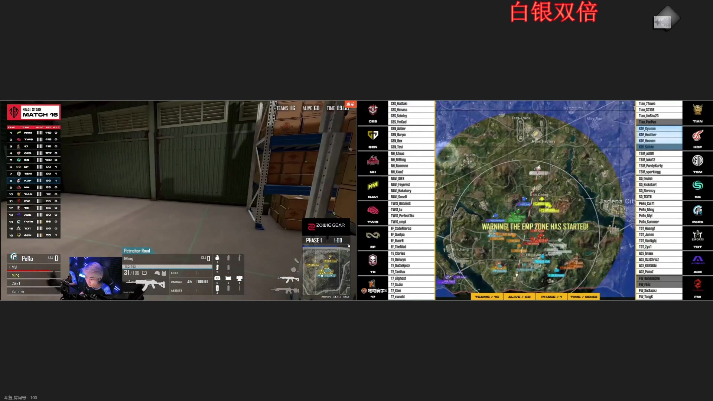Image resolution: width=713 pixels, height=401 pixels.
Task: Click the secondary rifle silhouette above the sniper
Action: pyautogui.click(x=288, y=279)
